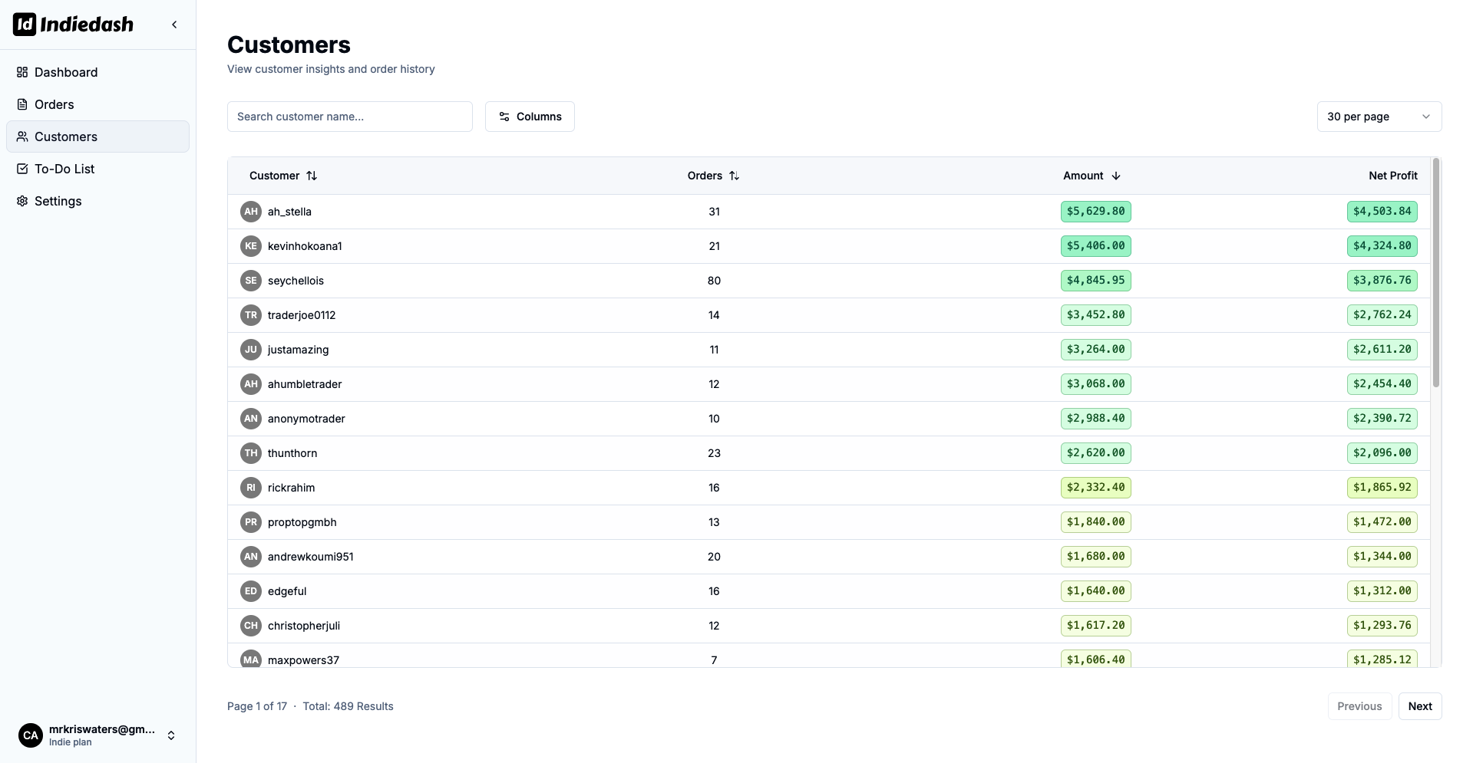The height and width of the screenshot is (763, 1473).
Task: Click justamazing customer name
Action: click(298, 350)
